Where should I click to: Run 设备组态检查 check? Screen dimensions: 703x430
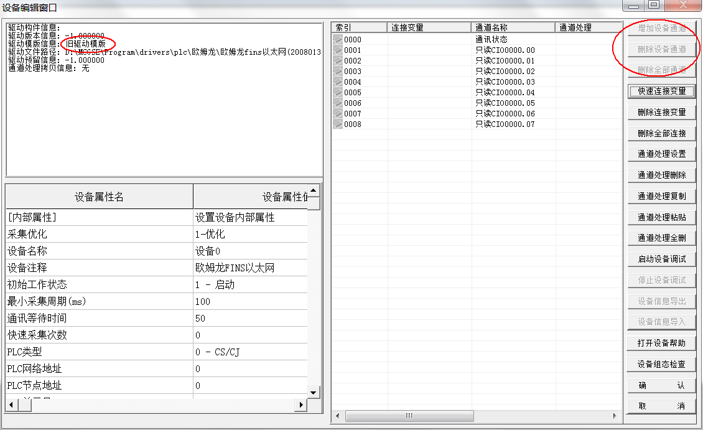tap(661, 364)
